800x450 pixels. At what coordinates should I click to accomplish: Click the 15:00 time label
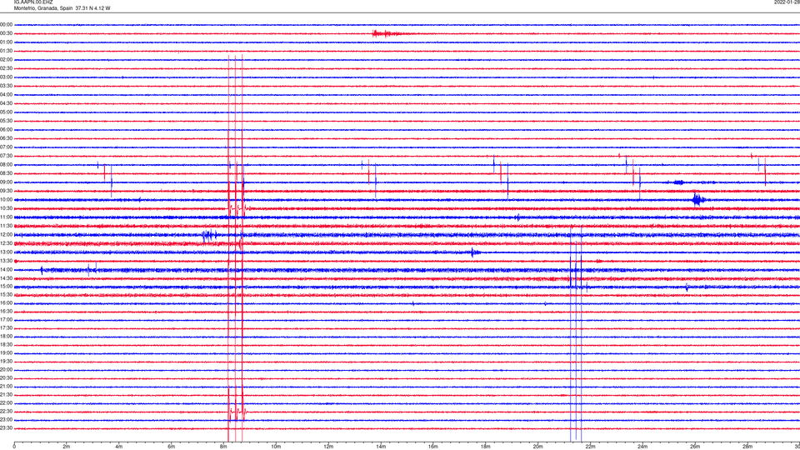click(6, 287)
